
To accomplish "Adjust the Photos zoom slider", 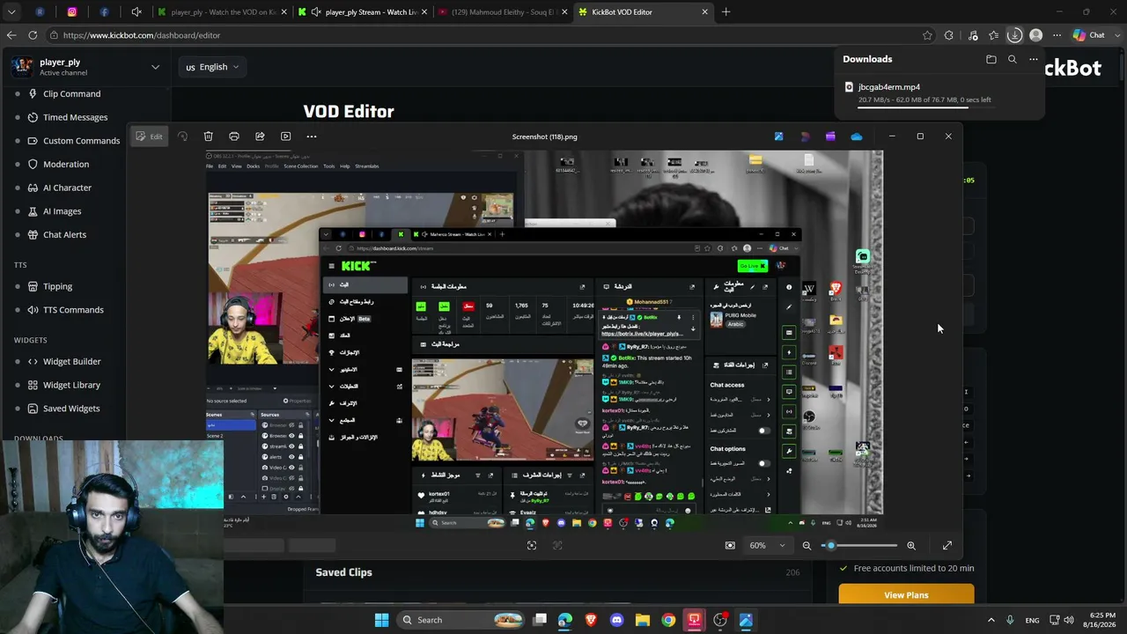I will tap(859, 546).
